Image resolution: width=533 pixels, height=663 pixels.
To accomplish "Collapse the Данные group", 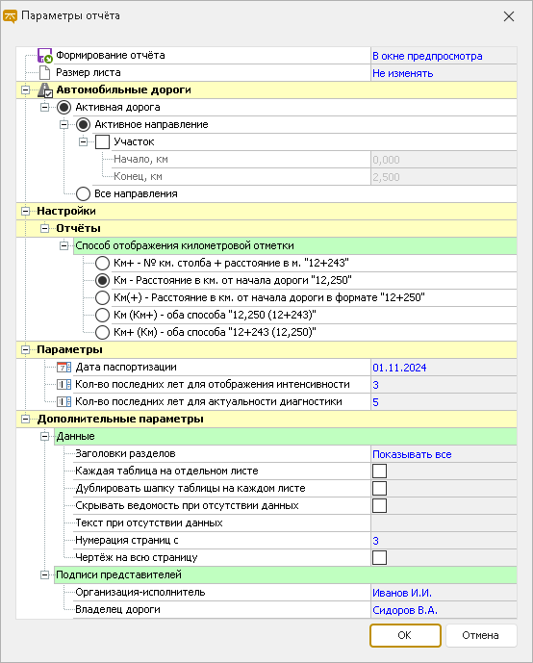I will (x=45, y=437).
